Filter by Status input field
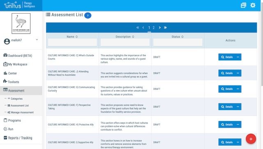Image resolution: width=263 pixels, height=149 pixels. coord(178,42)
